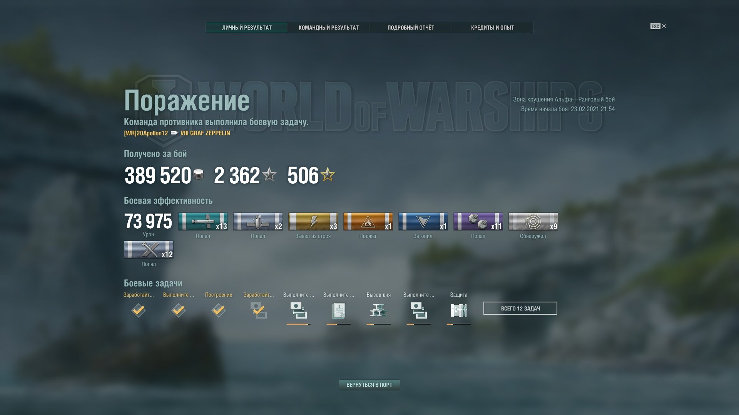
Task: Click the rocket hits ribbon x12
Action: click(x=149, y=250)
